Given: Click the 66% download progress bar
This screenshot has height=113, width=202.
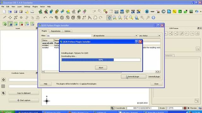Looking at the screenshot, I should (101, 60).
